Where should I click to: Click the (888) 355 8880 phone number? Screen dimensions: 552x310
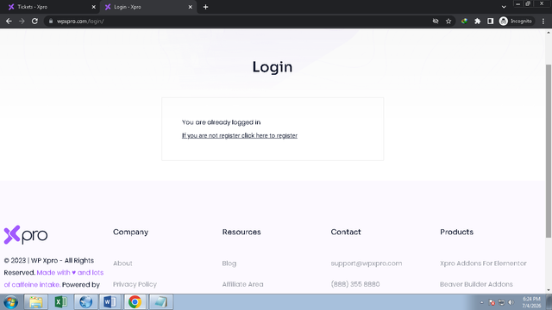355,284
